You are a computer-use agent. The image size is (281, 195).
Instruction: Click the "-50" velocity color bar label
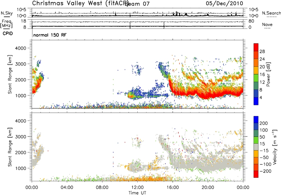(264, 157)
